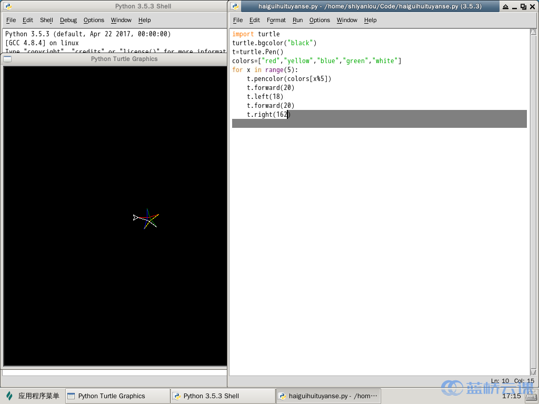539x404 pixels.
Task: Click the Python icon in the Shell title bar
Action: [7, 6]
